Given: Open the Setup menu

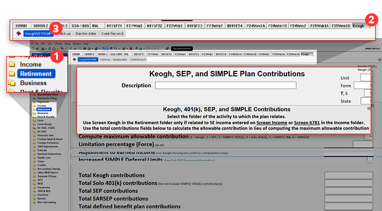Looking at the screenshot, I should pyautogui.click(x=67, y=44).
